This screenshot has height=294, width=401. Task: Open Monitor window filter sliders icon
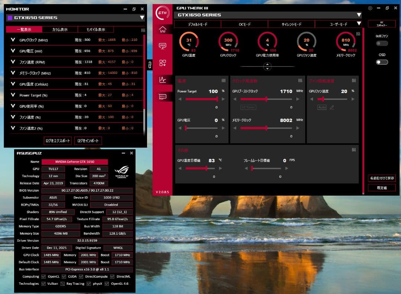143,30
